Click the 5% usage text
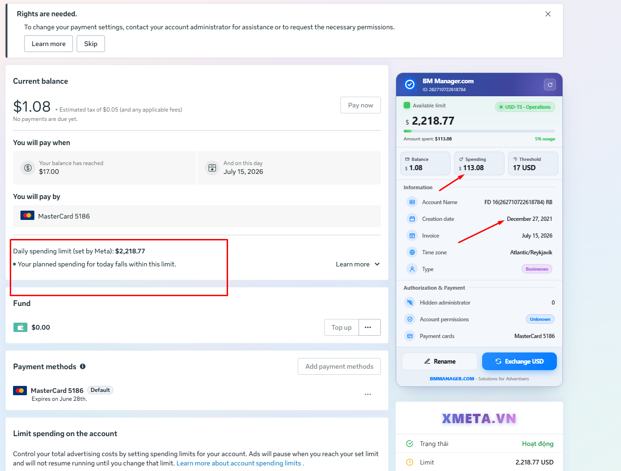 545,139
